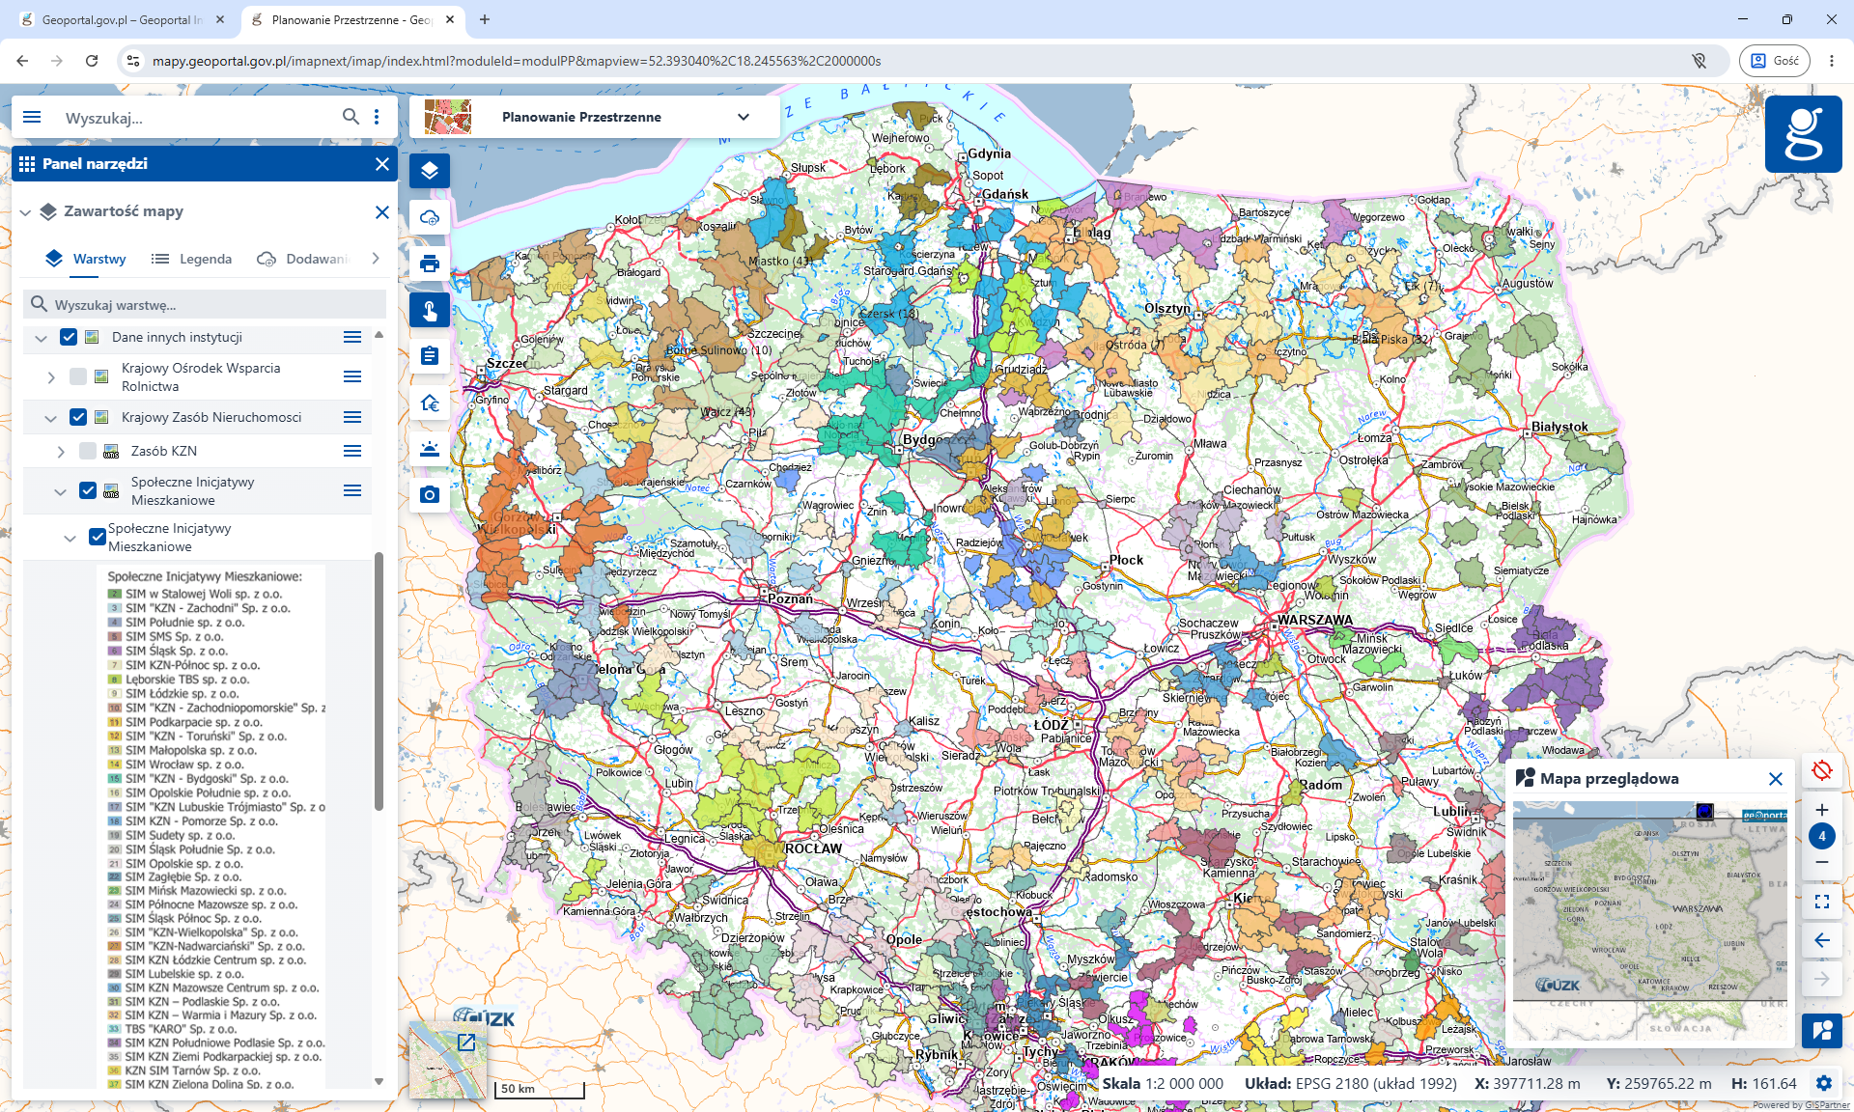1854x1112 pixels.
Task: Open options menu for Zasób KZN
Action: tap(352, 451)
